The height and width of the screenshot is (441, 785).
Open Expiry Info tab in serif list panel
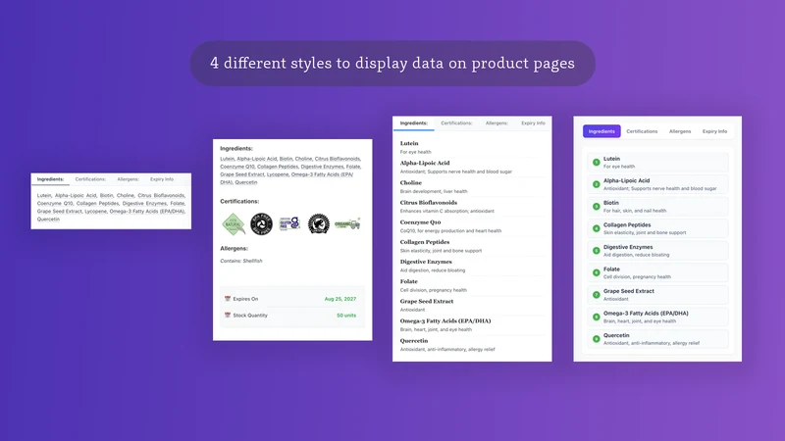[x=533, y=123]
